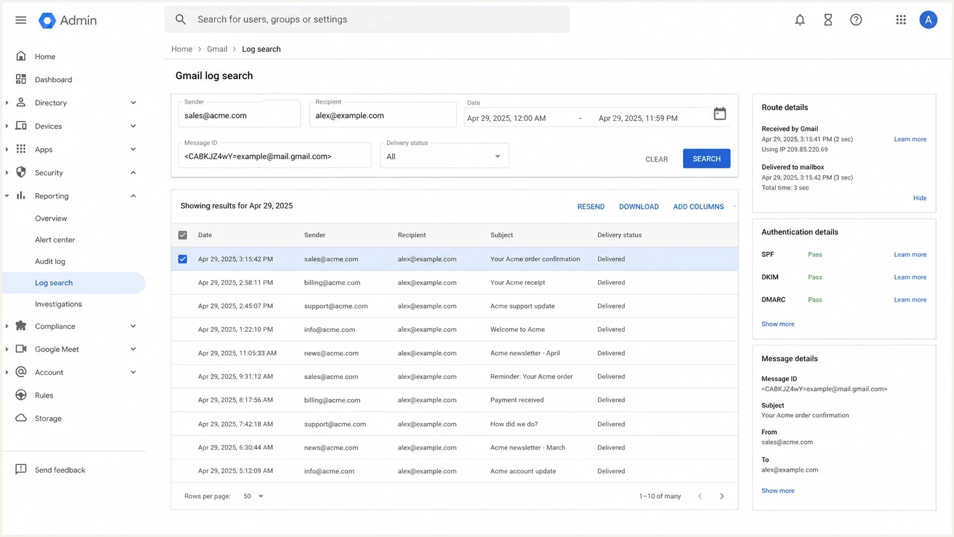Open Investigations under Reporting
The height and width of the screenshot is (537, 954).
click(x=58, y=304)
